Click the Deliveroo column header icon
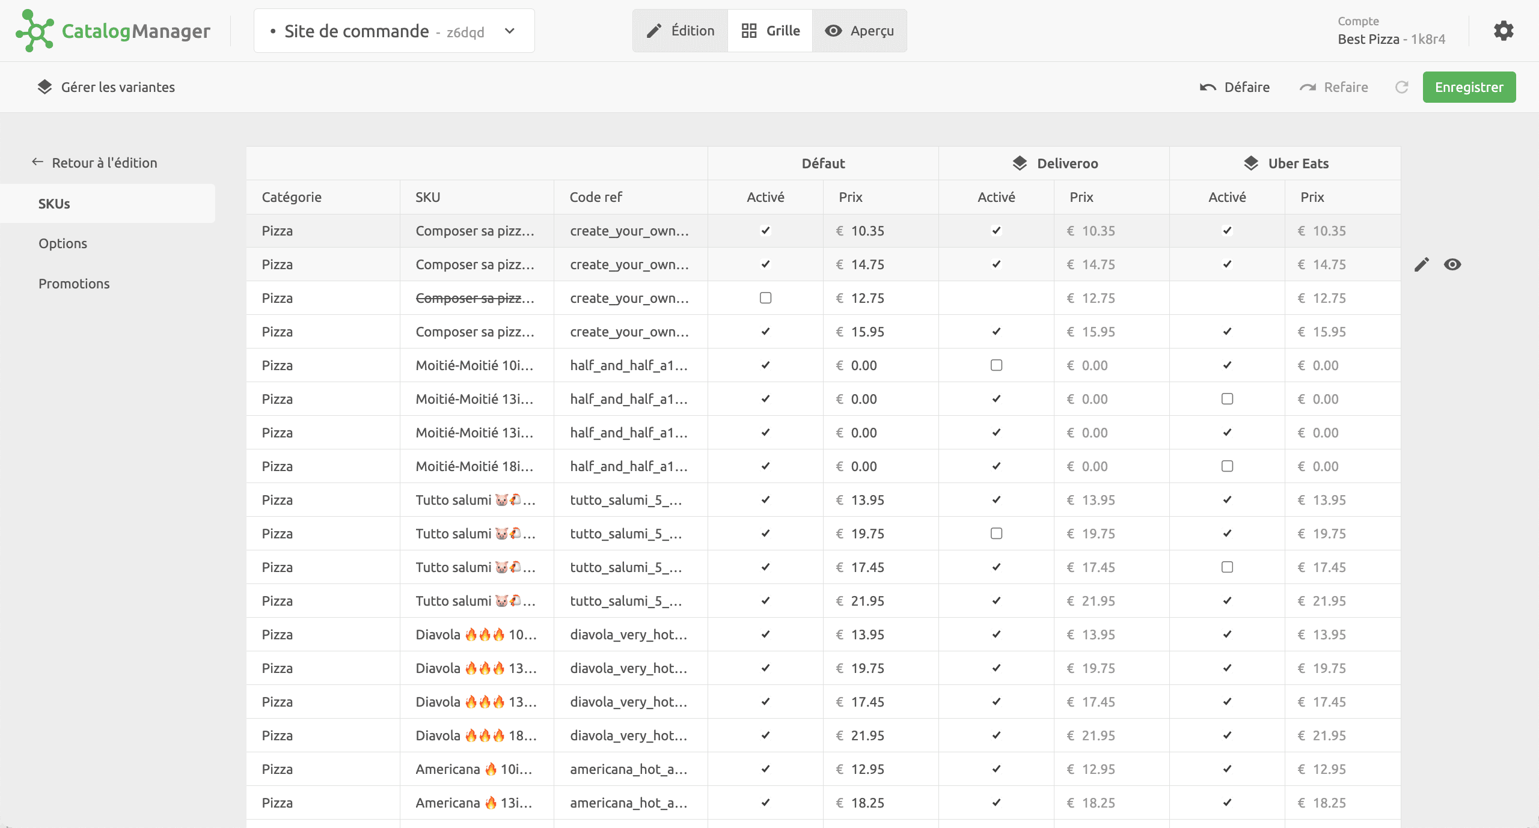The image size is (1539, 828). tap(1020, 163)
